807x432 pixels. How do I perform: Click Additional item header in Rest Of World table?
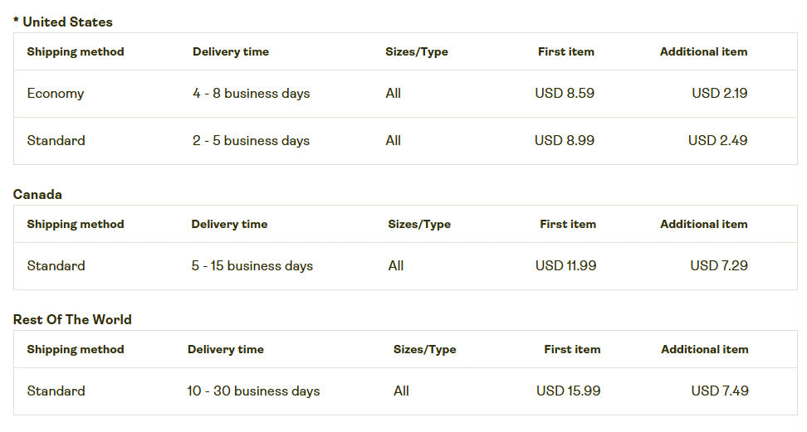[x=704, y=349]
